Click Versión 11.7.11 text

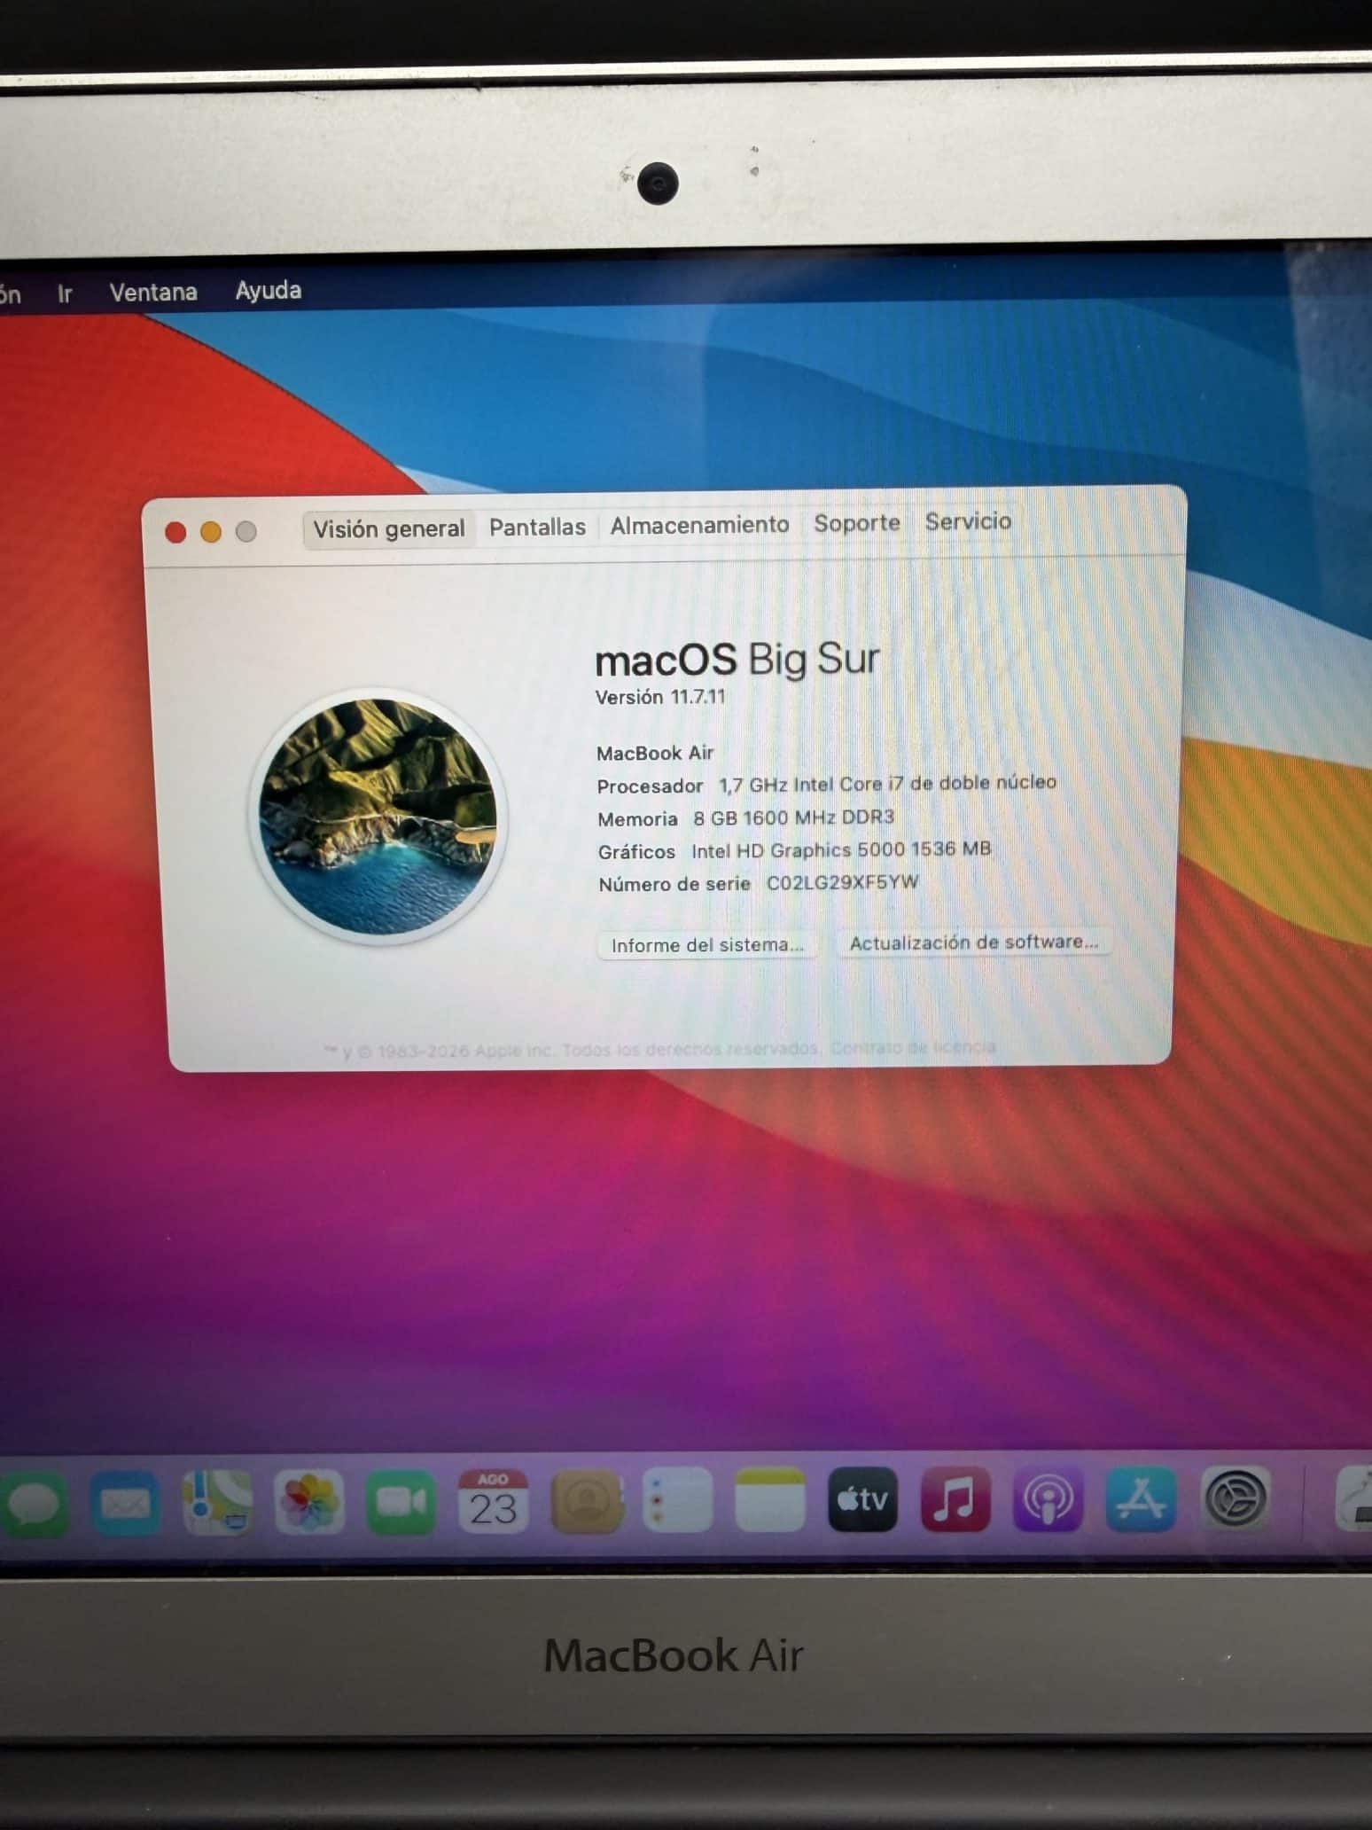pos(660,697)
